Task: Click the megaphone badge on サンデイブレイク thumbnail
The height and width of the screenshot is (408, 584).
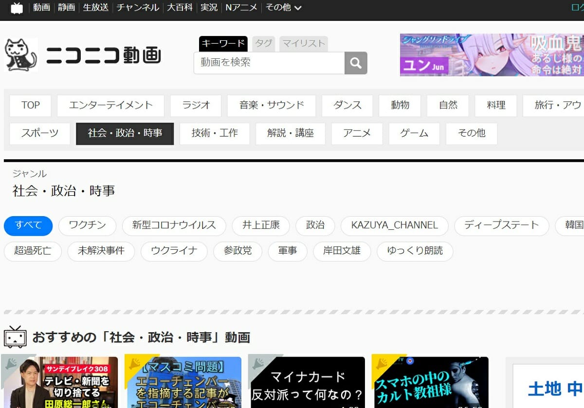Action: tap(11, 364)
